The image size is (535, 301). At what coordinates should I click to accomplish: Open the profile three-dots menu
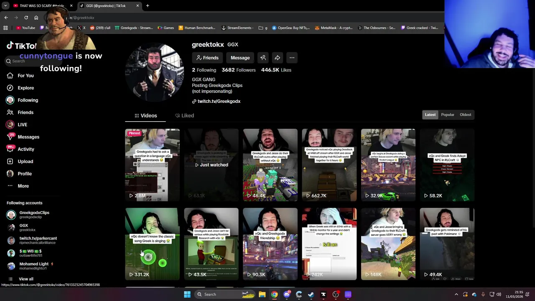[292, 58]
